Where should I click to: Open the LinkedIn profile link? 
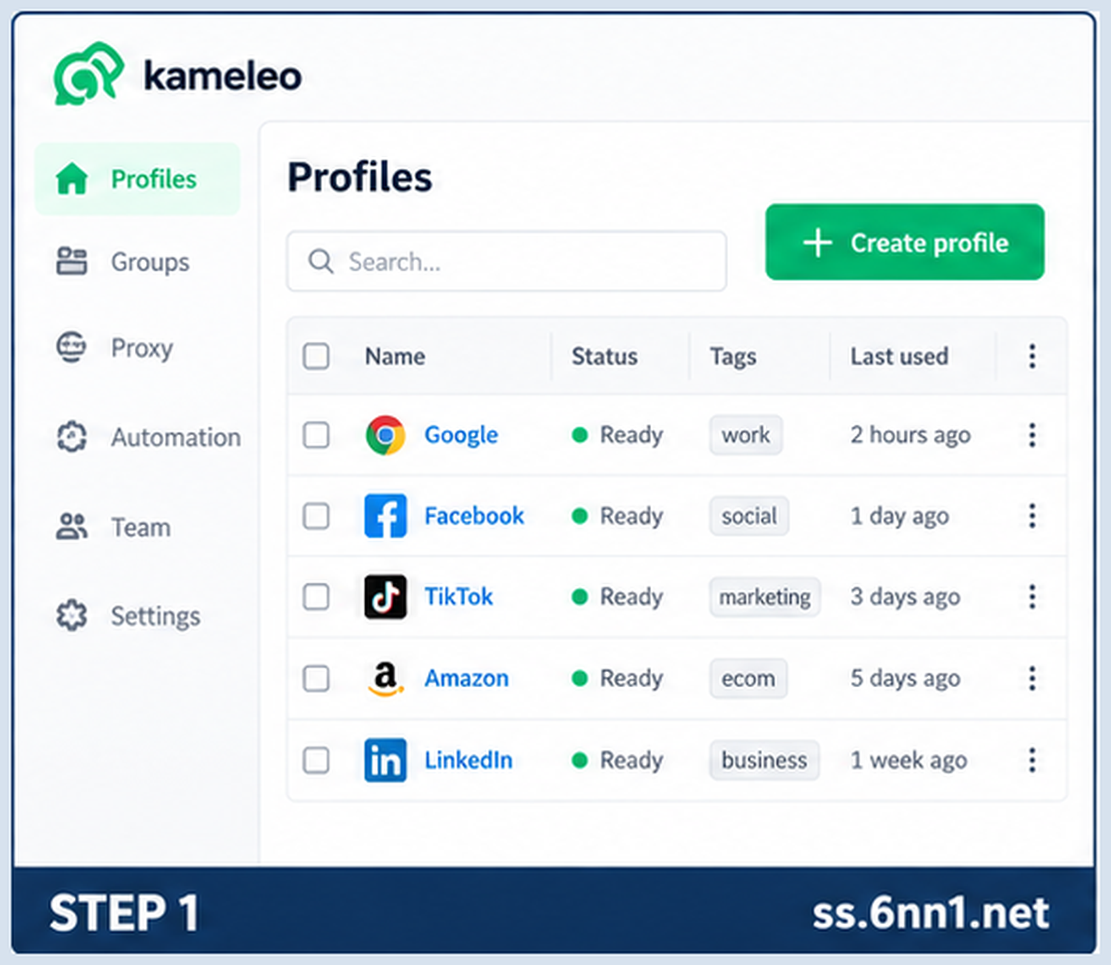(468, 760)
